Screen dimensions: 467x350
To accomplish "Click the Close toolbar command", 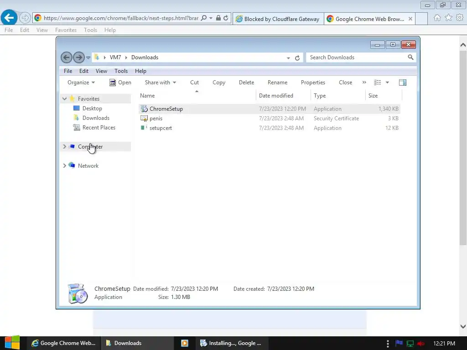I will point(346,82).
